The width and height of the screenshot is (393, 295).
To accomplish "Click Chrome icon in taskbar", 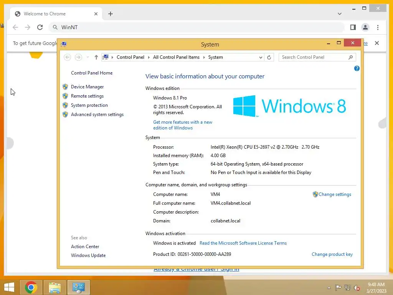I will pos(31,287).
